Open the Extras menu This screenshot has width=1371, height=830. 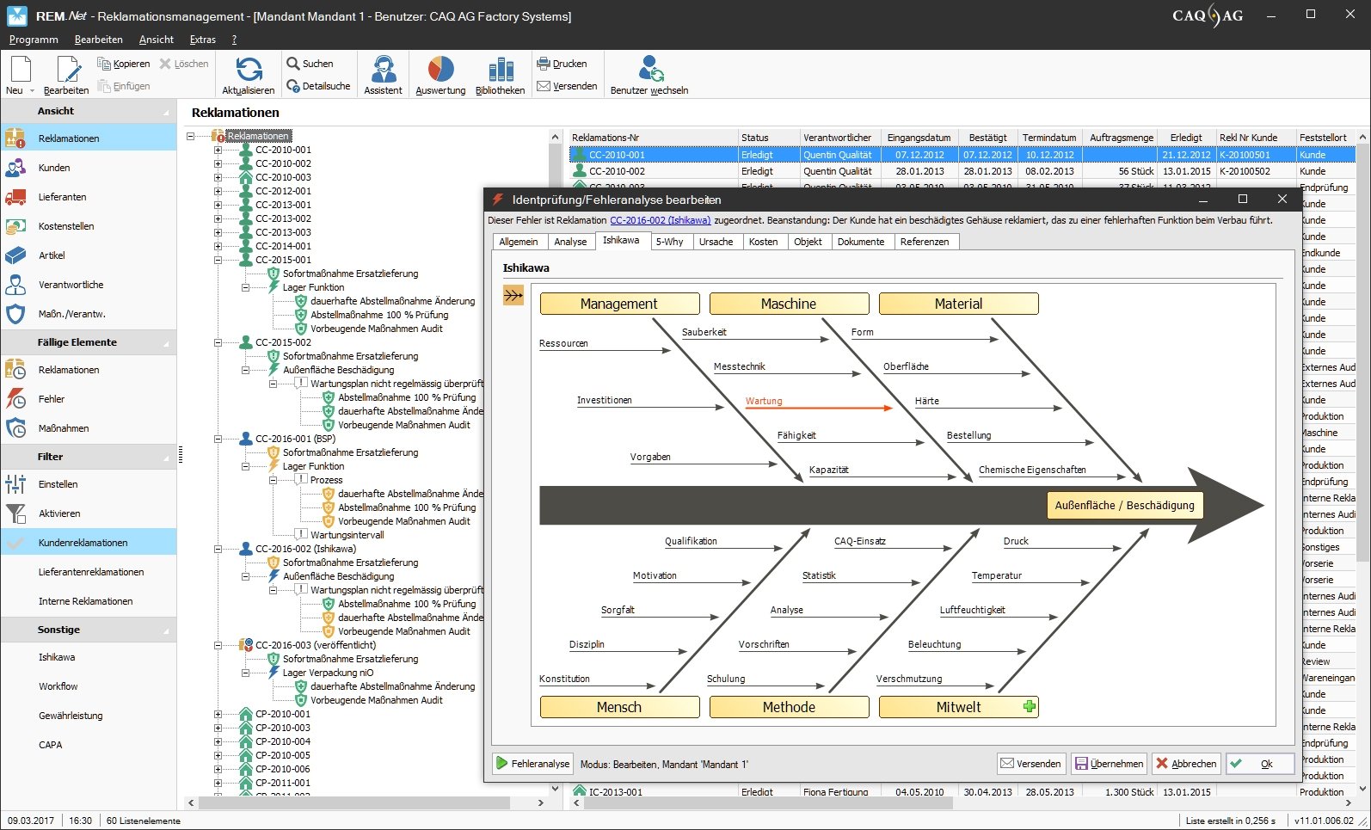[x=202, y=40]
